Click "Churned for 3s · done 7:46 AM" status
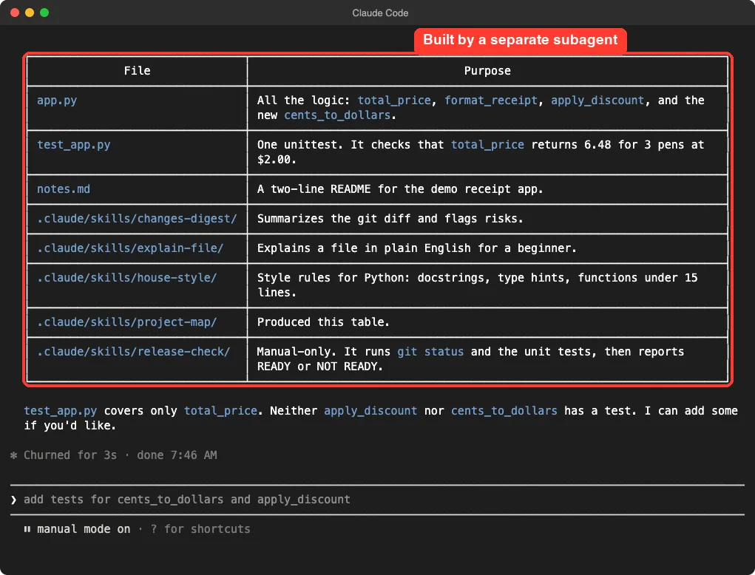 click(120, 455)
